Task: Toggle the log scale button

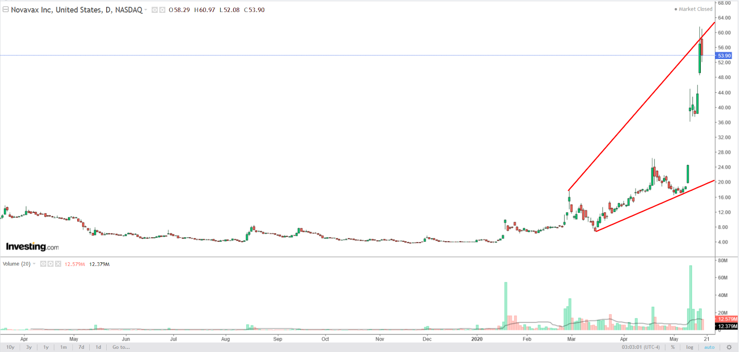Action: 690,347
